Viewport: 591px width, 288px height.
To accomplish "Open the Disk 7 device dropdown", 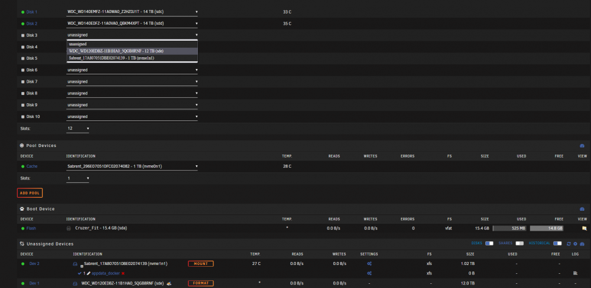I will click(132, 81).
